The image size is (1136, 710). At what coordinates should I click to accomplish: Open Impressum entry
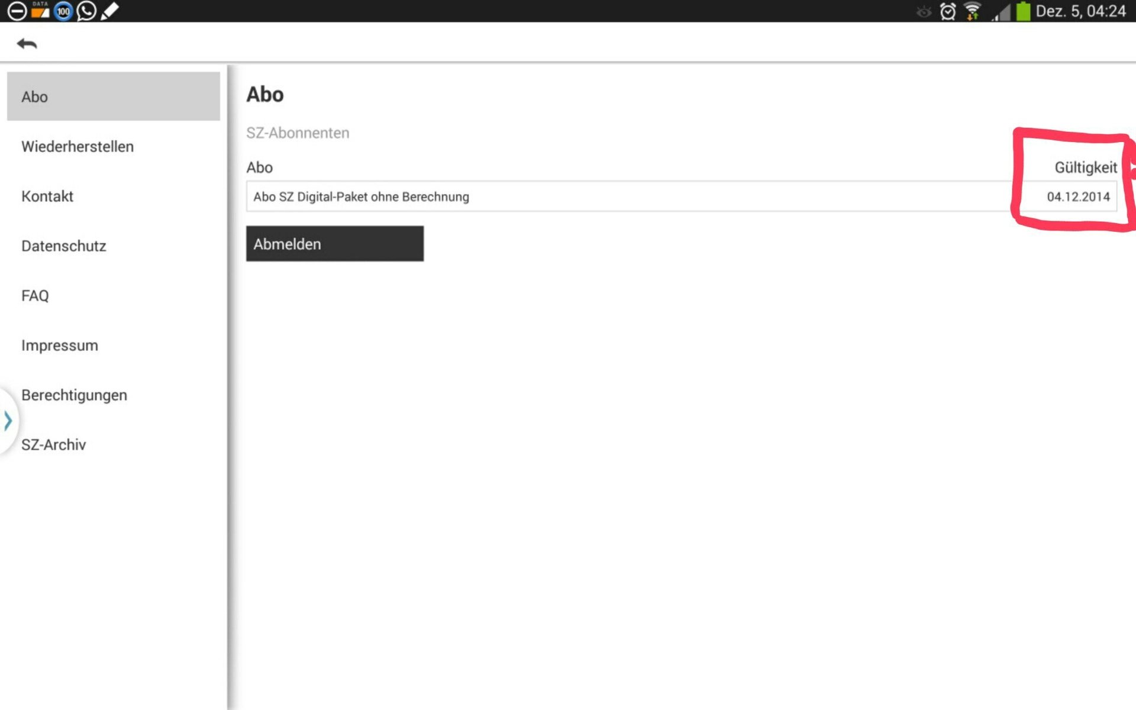(x=60, y=345)
